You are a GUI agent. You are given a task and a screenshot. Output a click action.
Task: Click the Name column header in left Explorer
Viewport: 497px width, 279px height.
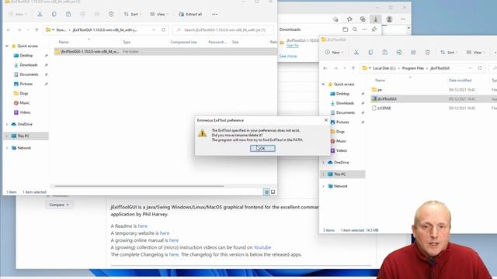(x=64, y=42)
